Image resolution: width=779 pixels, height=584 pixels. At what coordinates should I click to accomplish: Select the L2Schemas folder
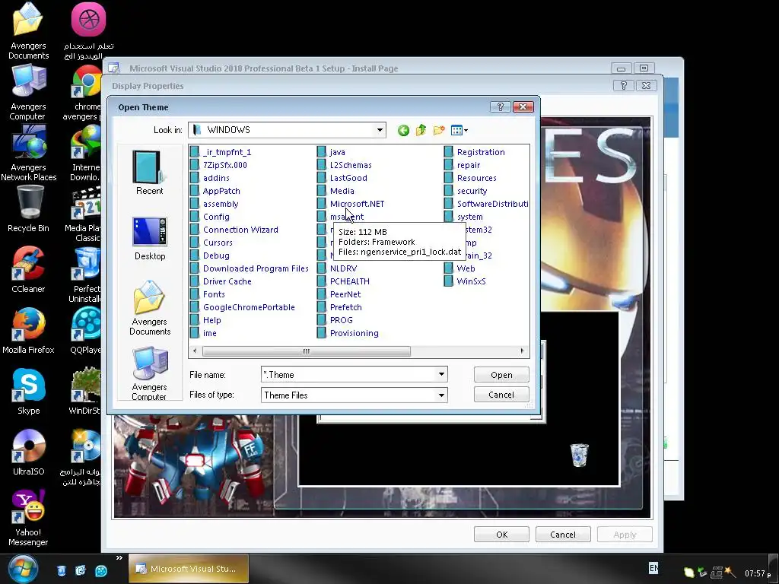click(345, 165)
